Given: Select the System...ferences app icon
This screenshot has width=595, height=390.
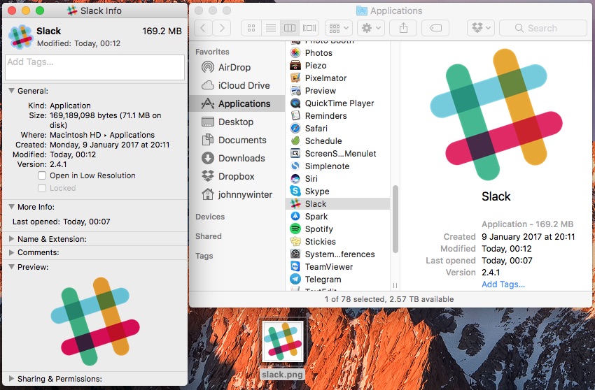Looking at the screenshot, I should pyautogui.click(x=295, y=254).
